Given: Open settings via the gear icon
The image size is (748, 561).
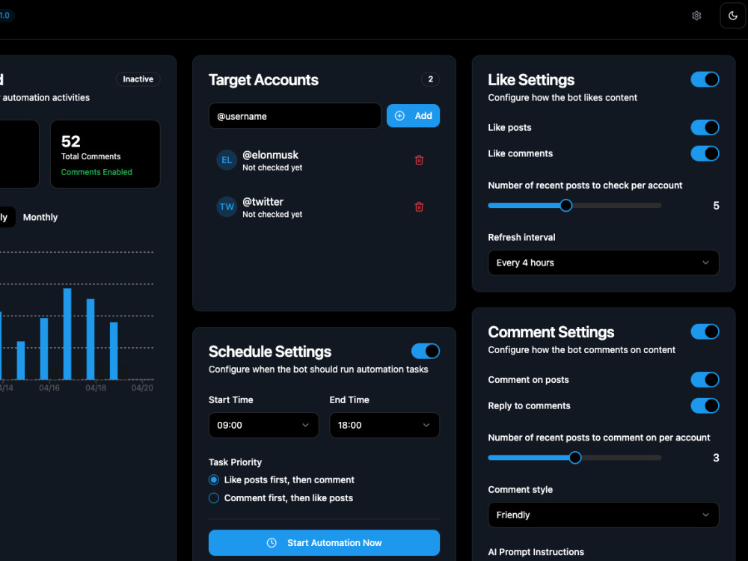Looking at the screenshot, I should pos(696,16).
